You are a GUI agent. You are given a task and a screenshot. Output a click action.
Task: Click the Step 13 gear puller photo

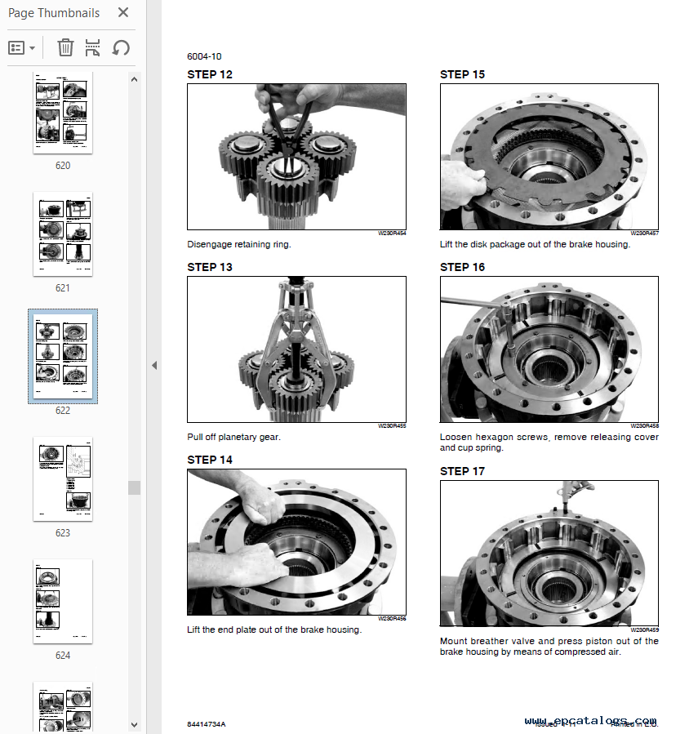[297, 349]
